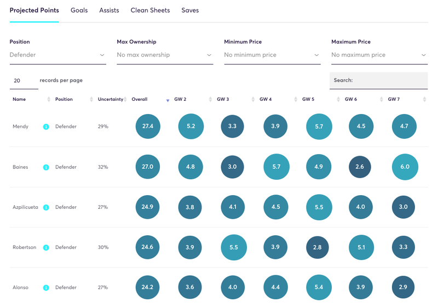438x307 pixels.
Task: Sort by GW 6 column arrows
Action: pyautogui.click(x=381, y=99)
